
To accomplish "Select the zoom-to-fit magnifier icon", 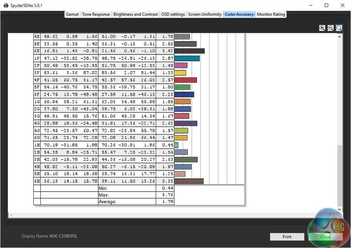I will [339, 28].
